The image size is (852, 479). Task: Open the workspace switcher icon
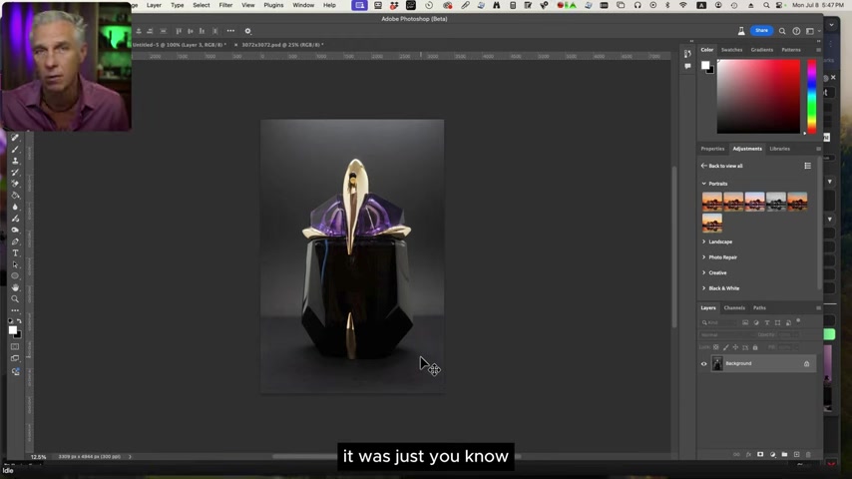click(810, 31)
